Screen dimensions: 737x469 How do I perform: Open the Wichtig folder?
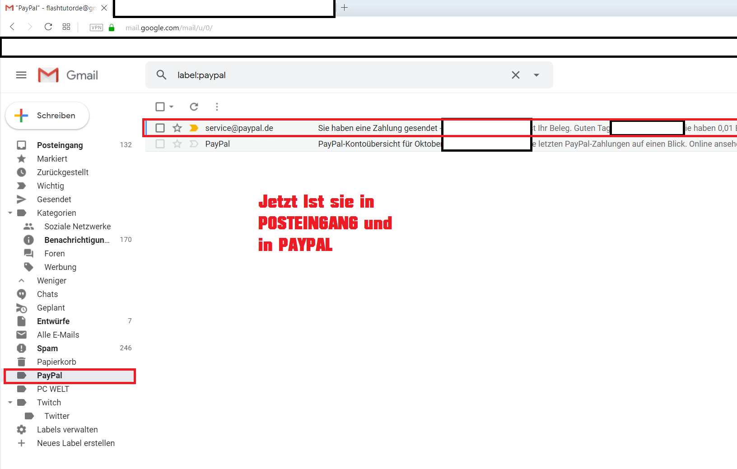[51, 186]
